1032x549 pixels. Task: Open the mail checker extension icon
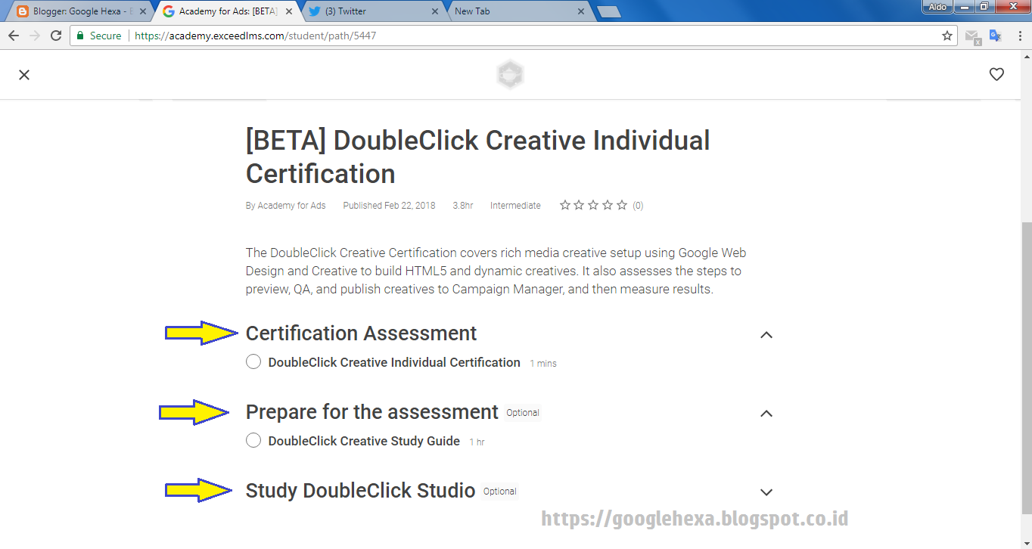[973, 36]
